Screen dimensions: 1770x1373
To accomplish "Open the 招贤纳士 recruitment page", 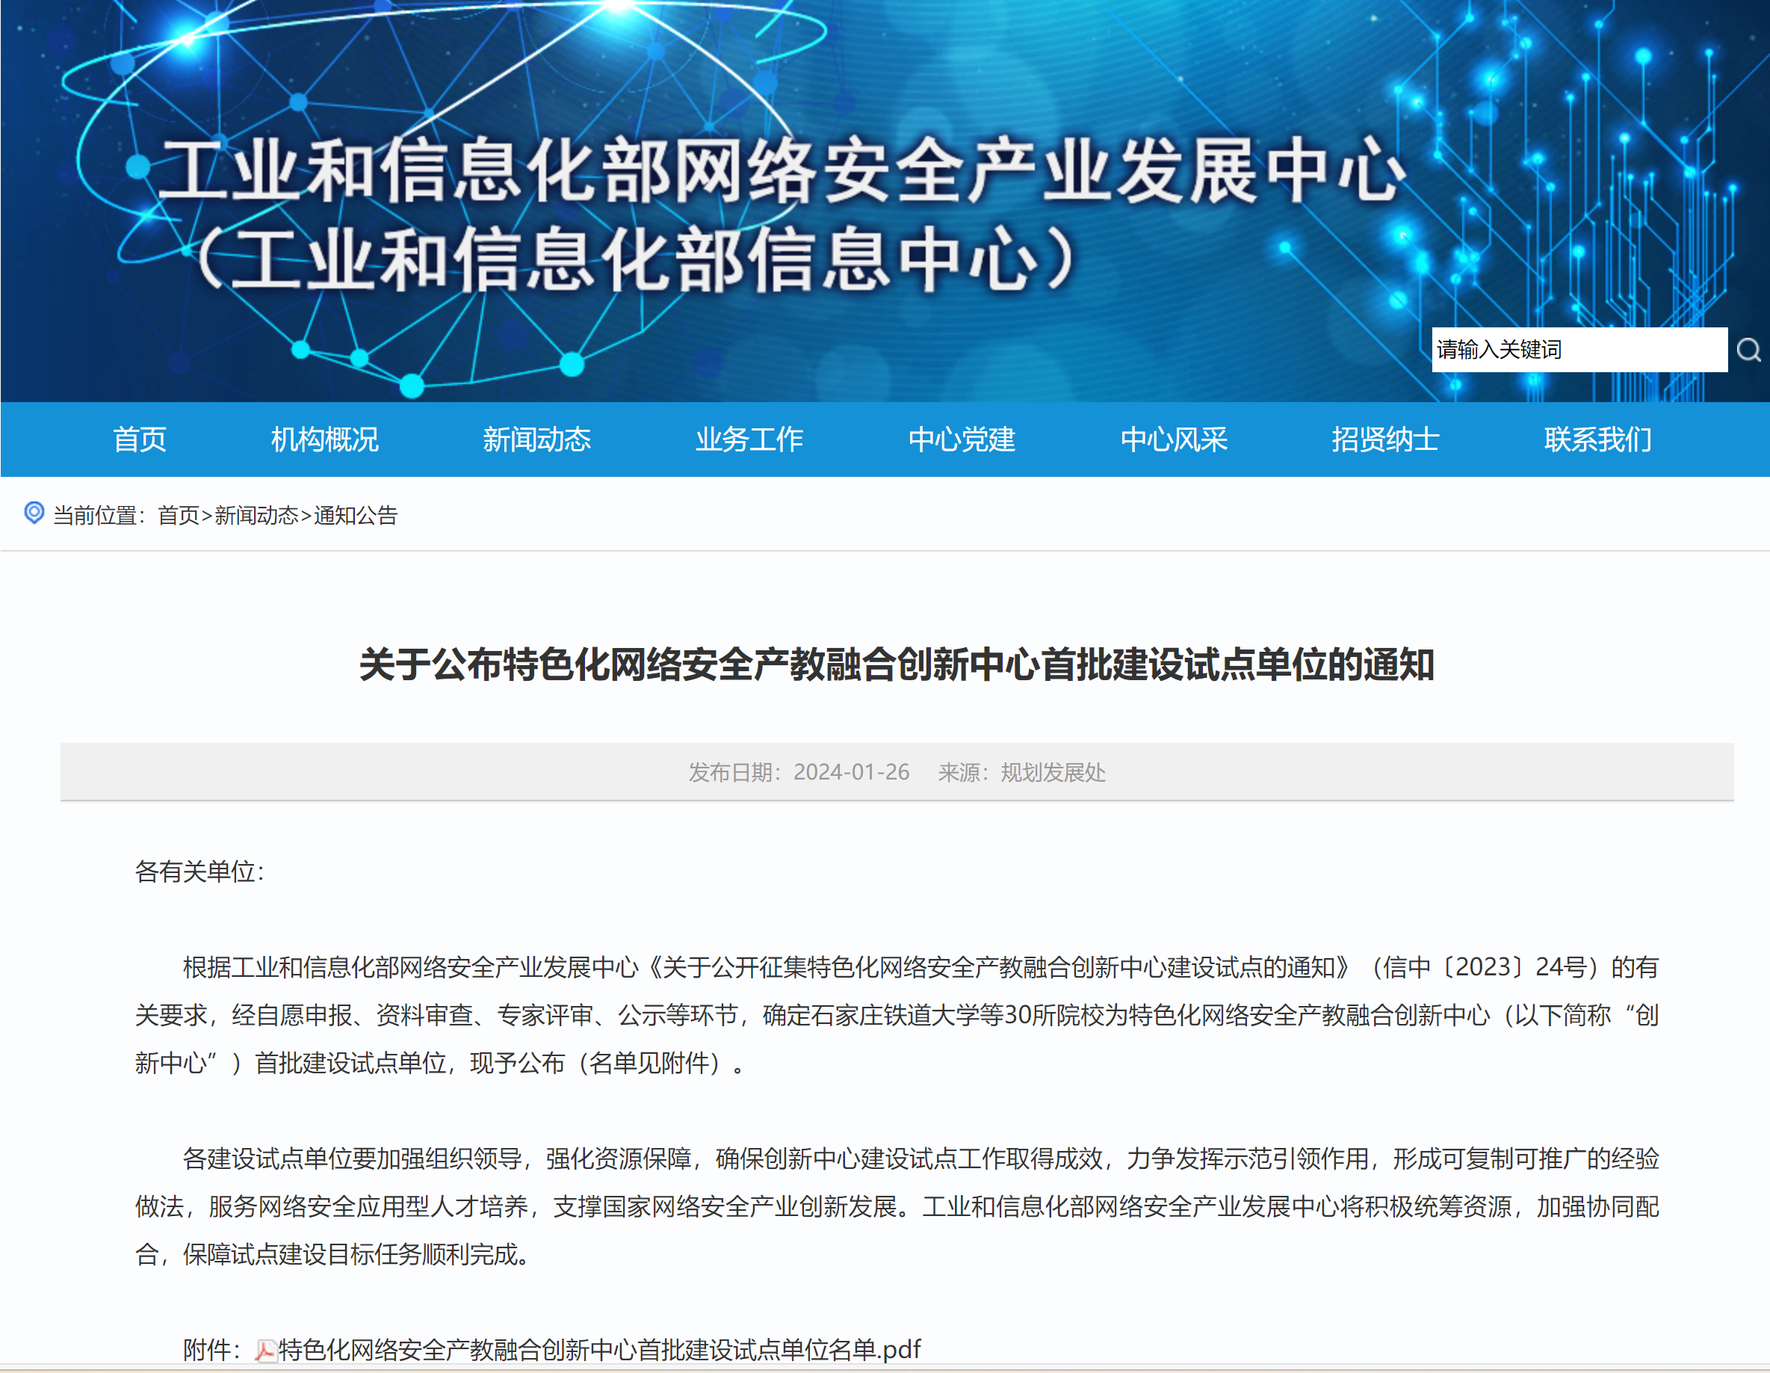I will [1385, 439].
